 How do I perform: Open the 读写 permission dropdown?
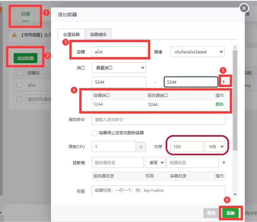coord(155,163)
